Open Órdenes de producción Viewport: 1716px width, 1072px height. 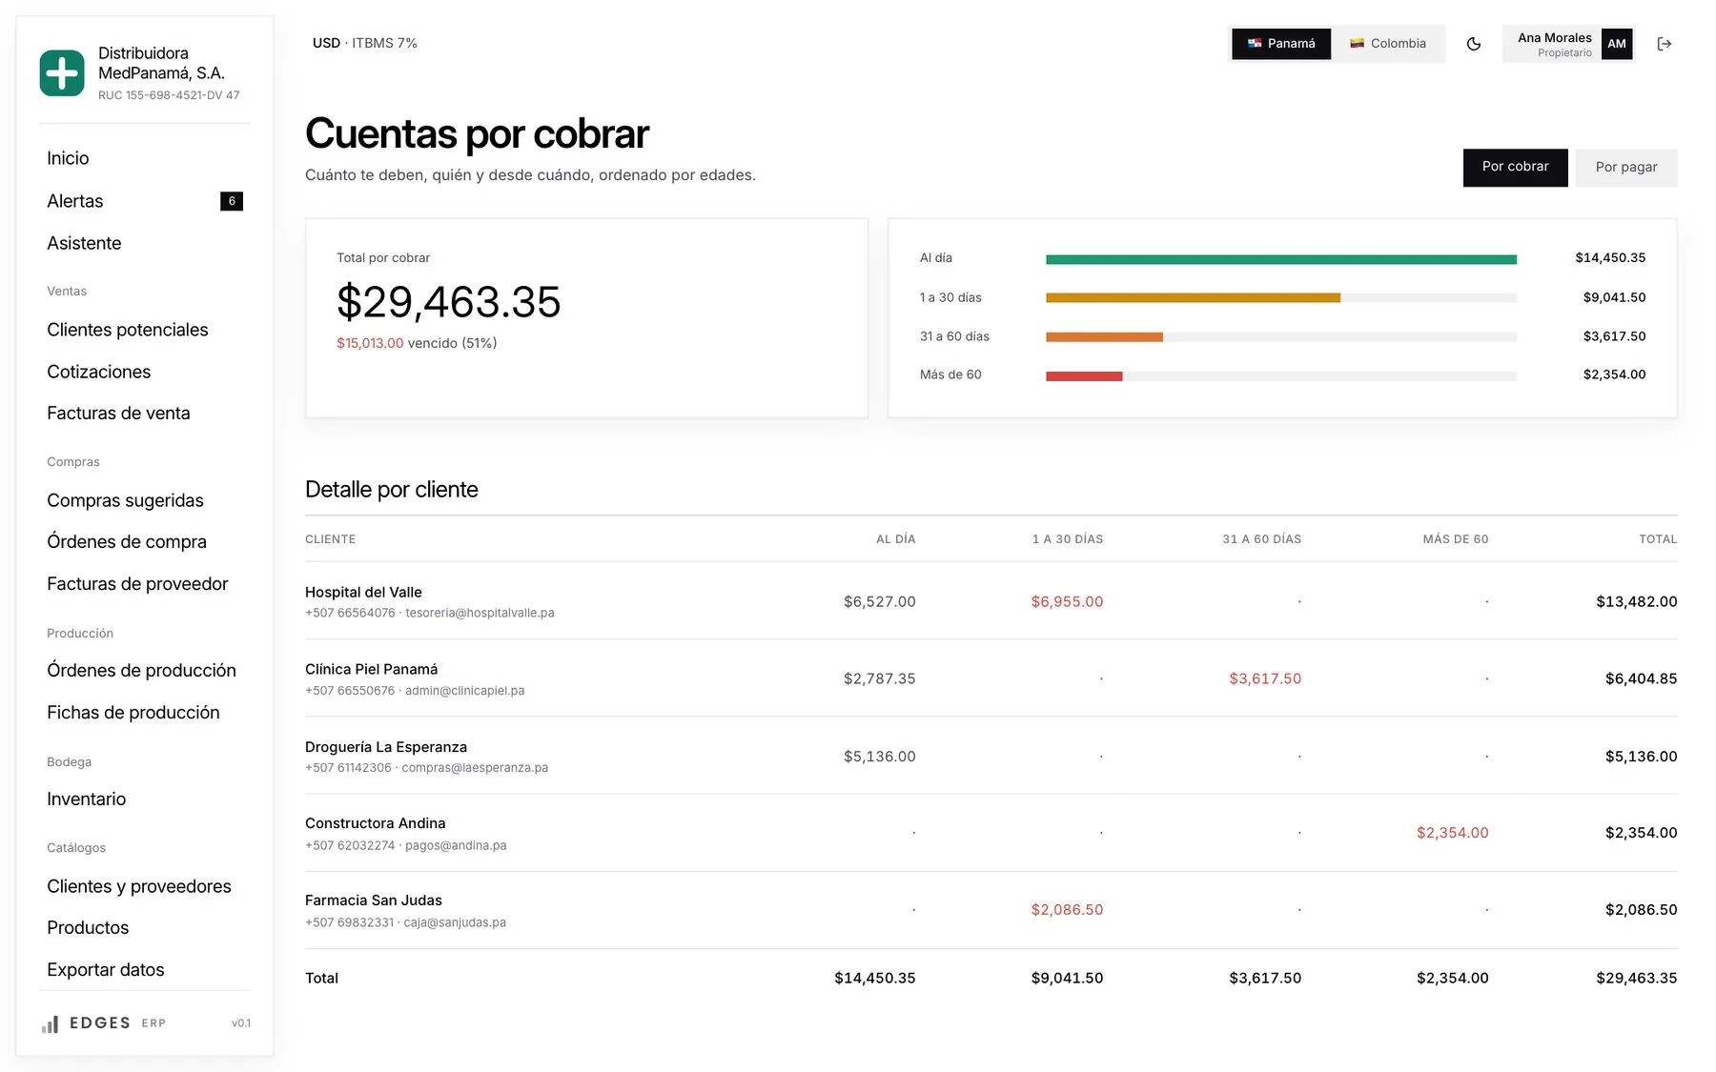coord(141,670)
